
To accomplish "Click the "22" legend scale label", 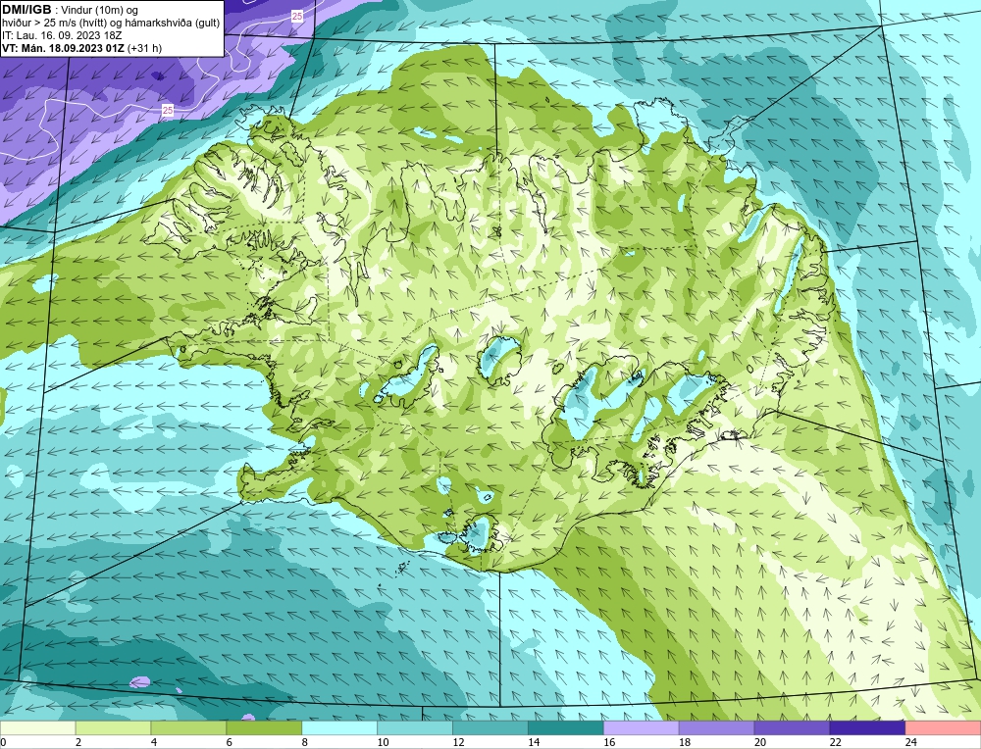I will click(x=836, y=742).
